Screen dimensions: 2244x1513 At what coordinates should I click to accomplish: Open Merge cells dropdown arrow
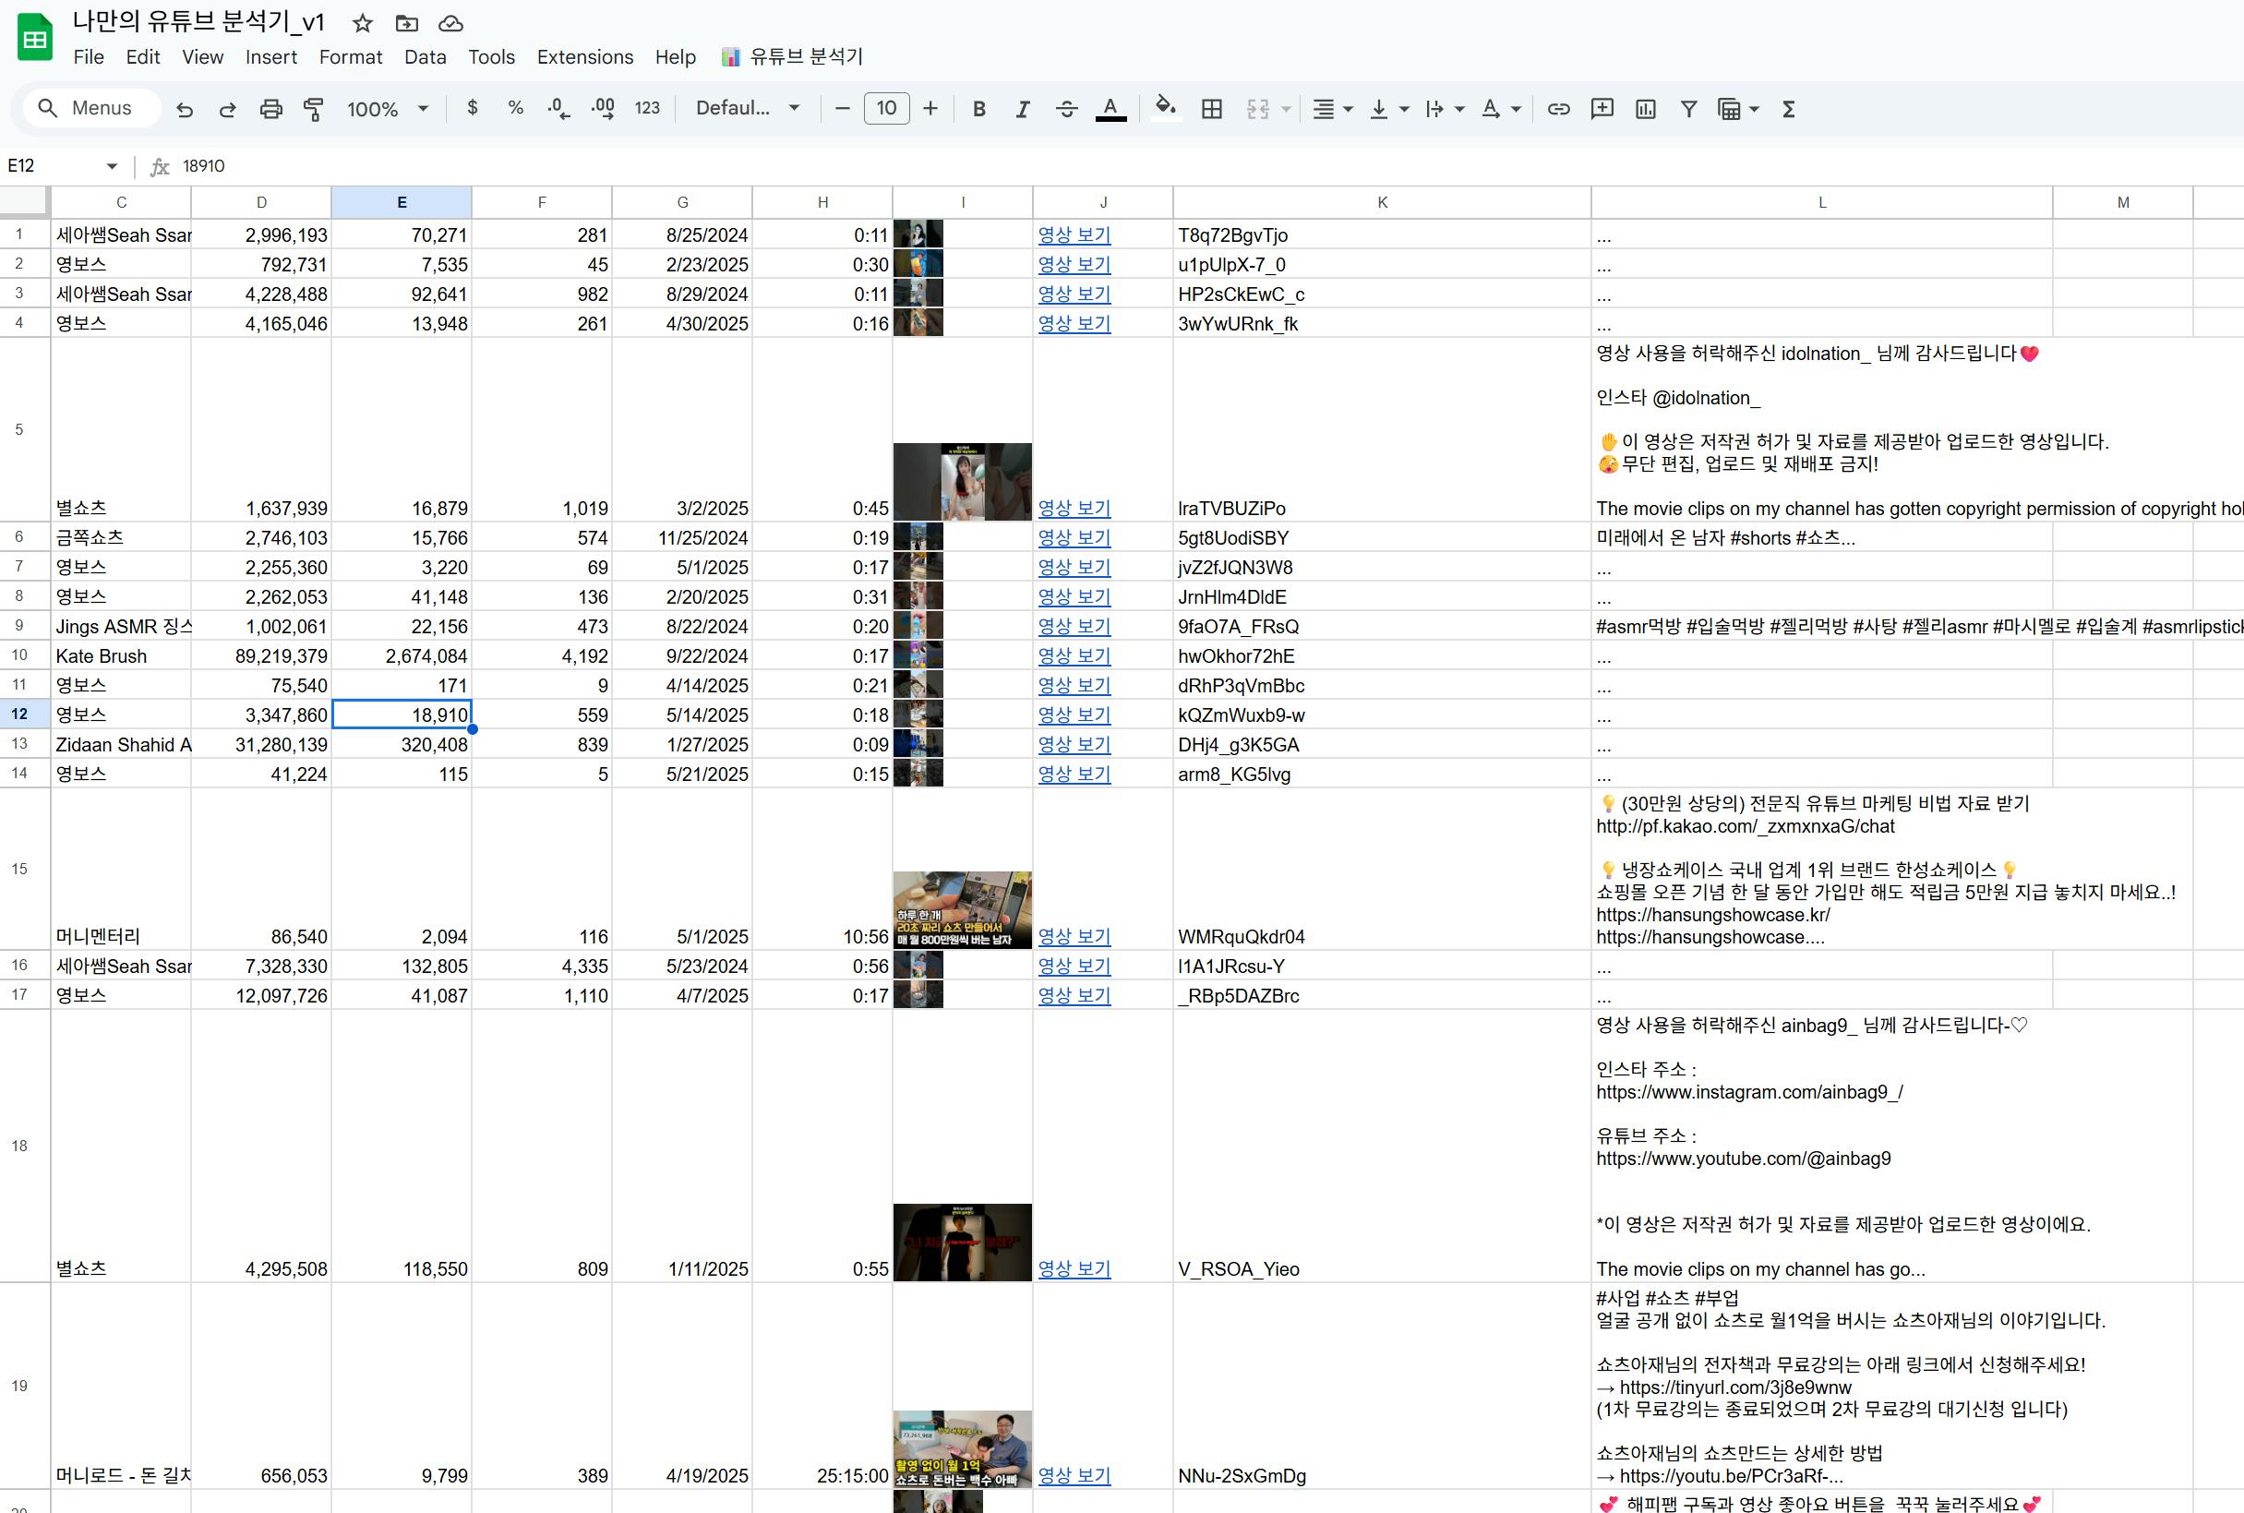pyautogui.click(x=1286, y=109)
